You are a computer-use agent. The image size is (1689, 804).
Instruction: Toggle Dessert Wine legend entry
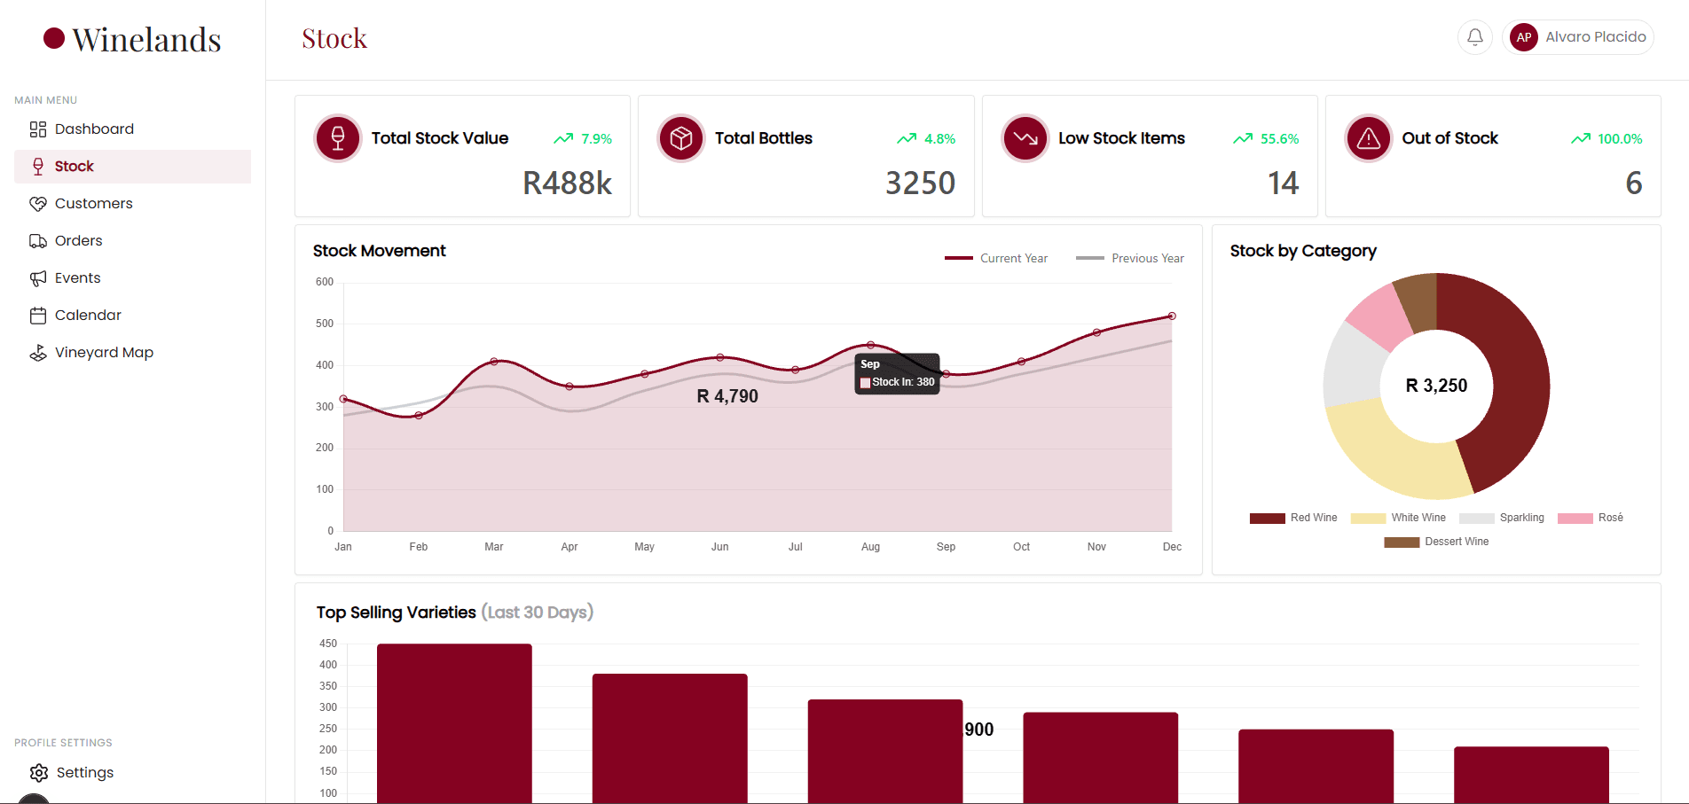click(x=1436, y=542)
